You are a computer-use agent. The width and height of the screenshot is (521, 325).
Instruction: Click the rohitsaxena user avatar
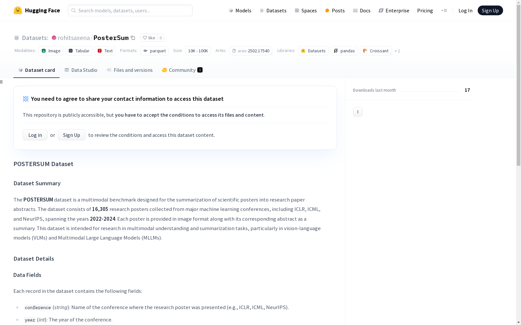pos(54,38)
